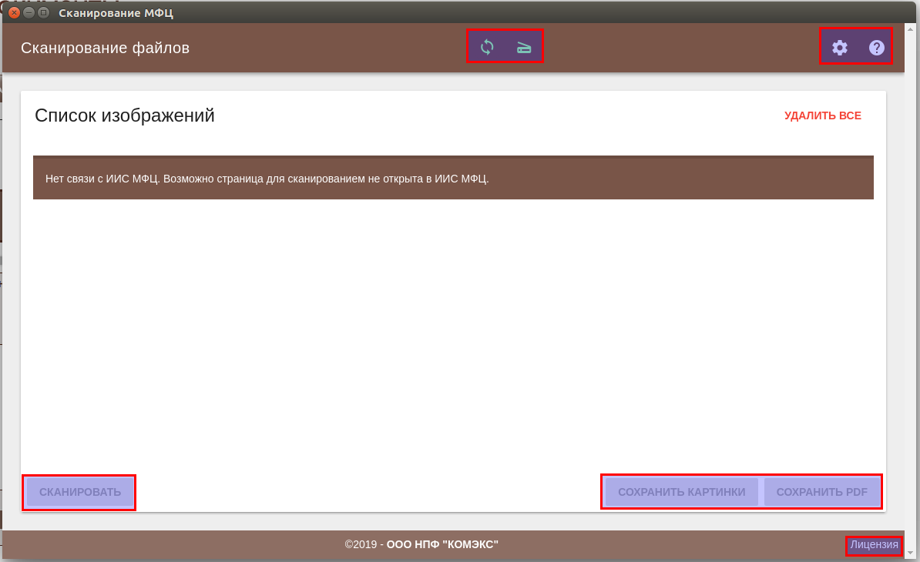Click the window title text Сканирование МФЦ
920x562 pixels.
coord(116,12)
